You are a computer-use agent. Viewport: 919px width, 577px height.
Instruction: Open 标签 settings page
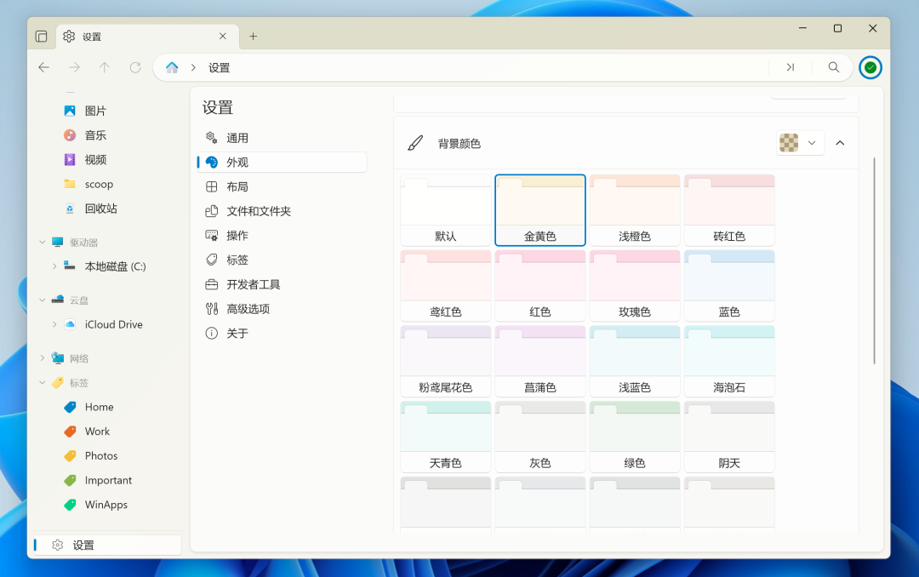(x=282, y=260)
